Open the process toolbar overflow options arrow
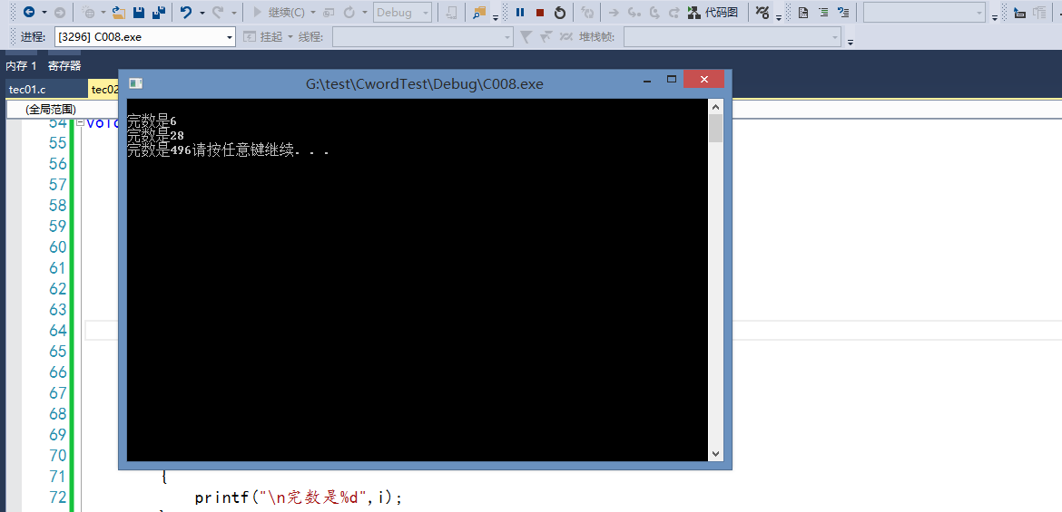Viewport: 1062px width, 512px height. click(851, 42)
